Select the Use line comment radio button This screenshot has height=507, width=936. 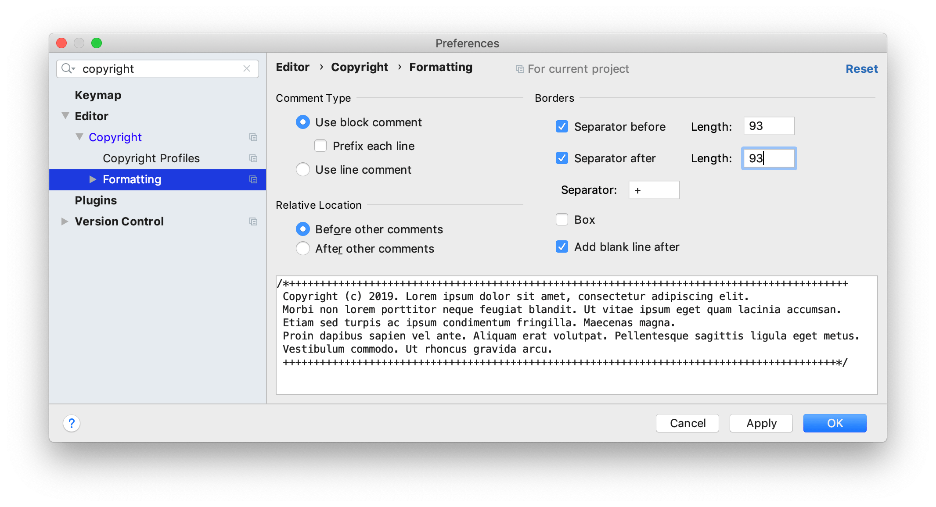303,170
